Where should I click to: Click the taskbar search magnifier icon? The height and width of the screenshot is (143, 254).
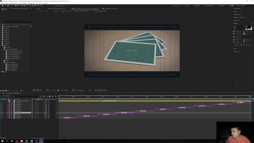click(x=7, y=141)
